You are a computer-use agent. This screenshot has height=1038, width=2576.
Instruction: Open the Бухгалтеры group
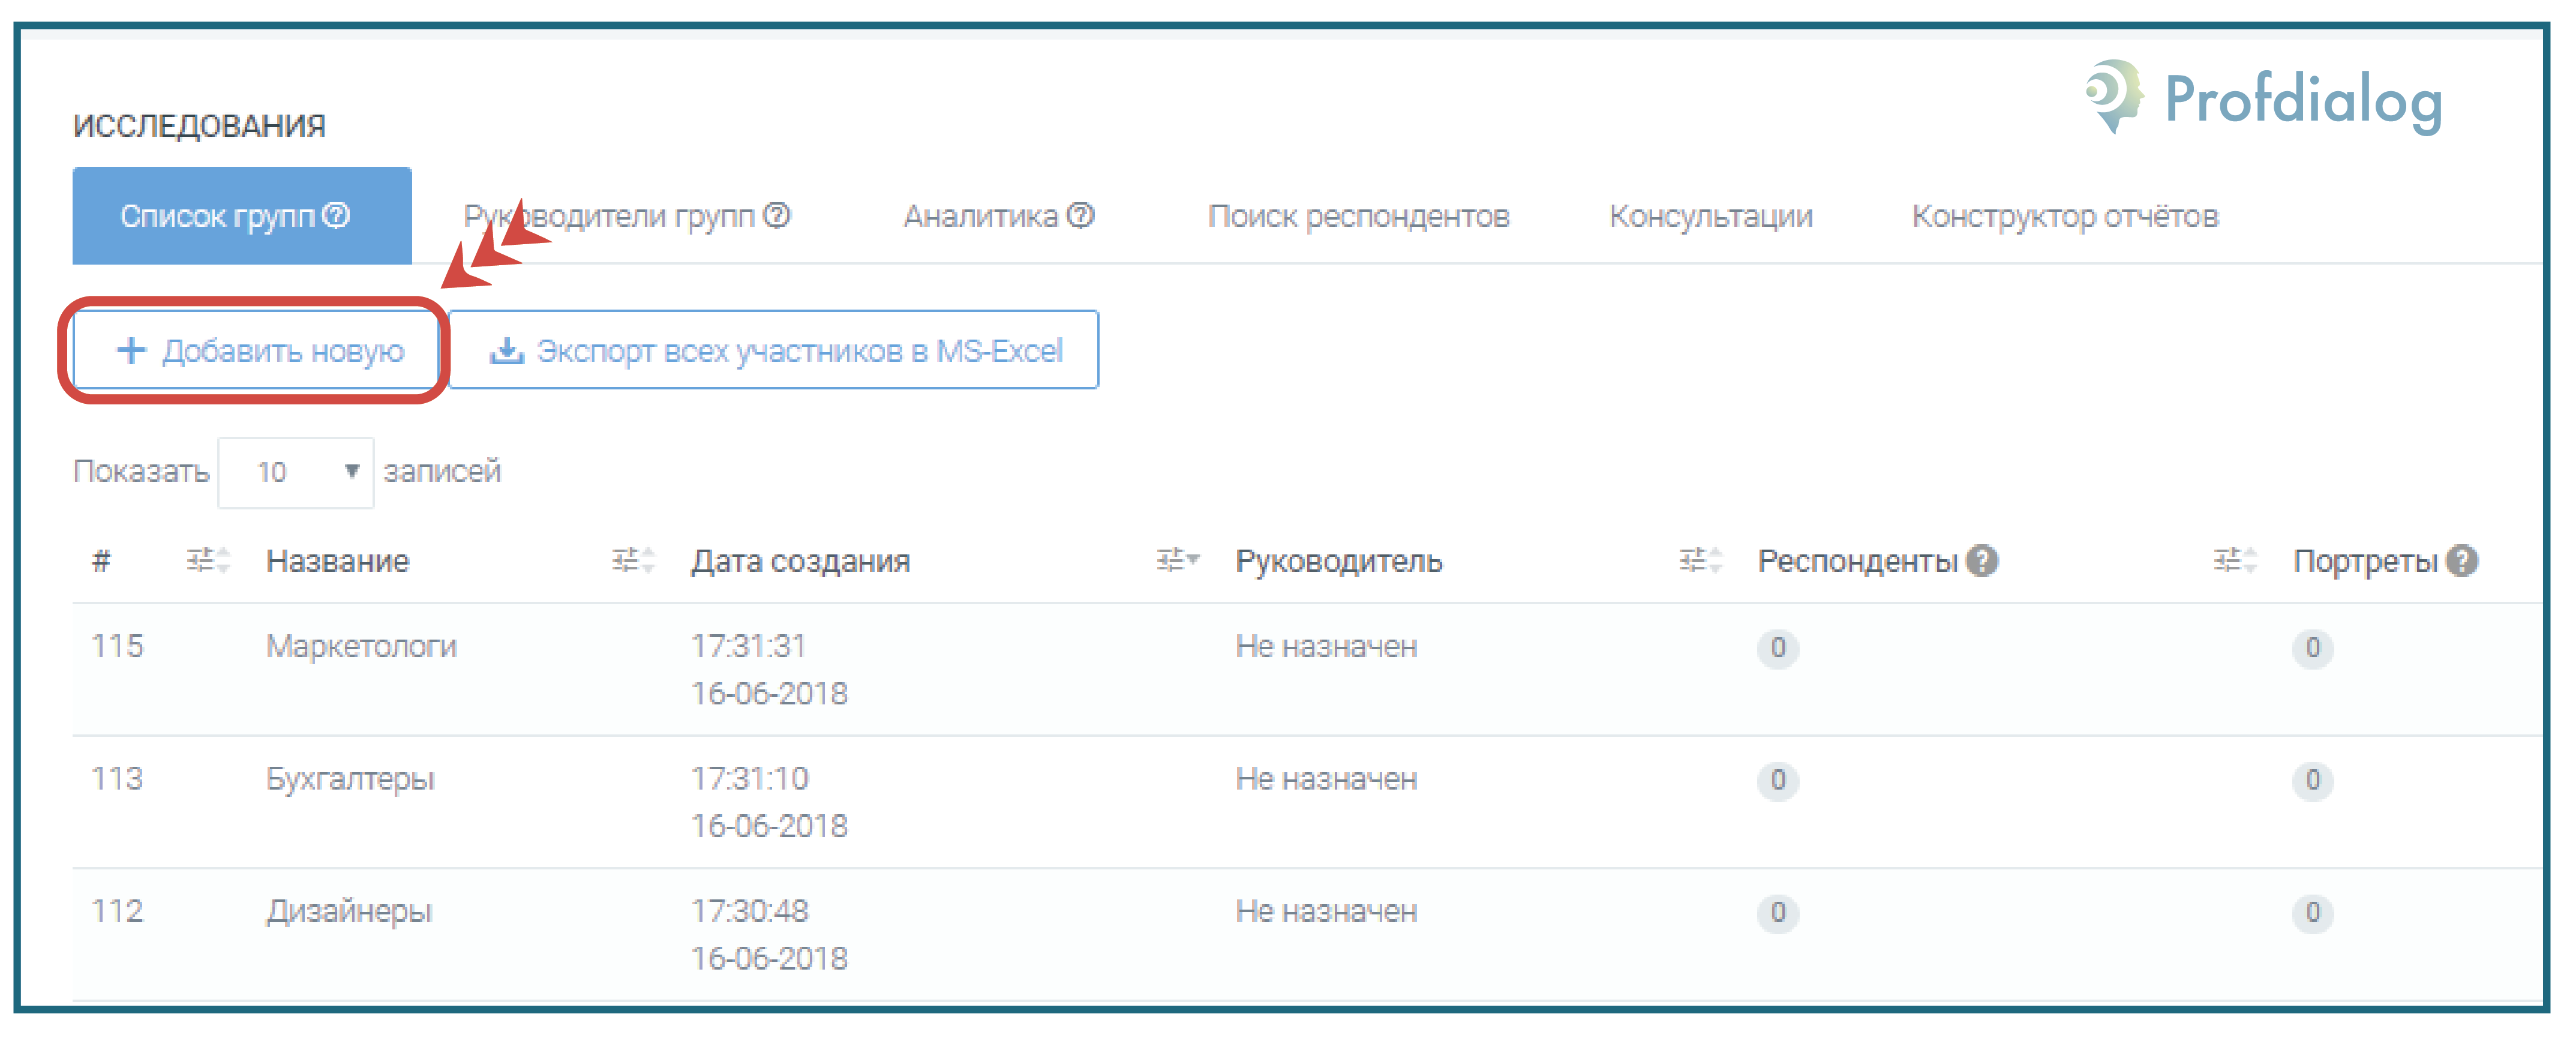[x=350, y=779]
